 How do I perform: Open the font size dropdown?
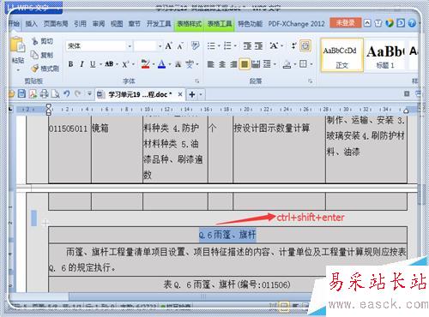pos(160,46)
